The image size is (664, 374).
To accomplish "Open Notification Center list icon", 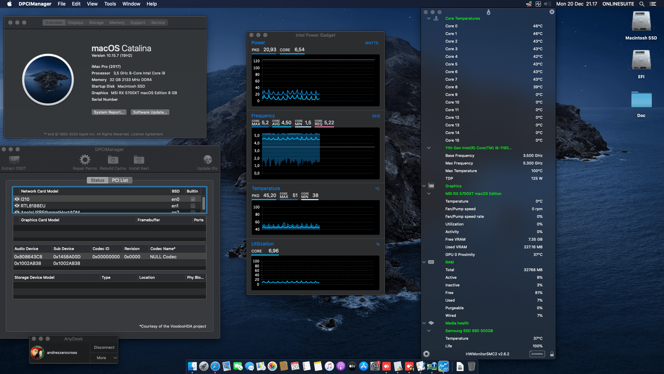I will [653, 4].
